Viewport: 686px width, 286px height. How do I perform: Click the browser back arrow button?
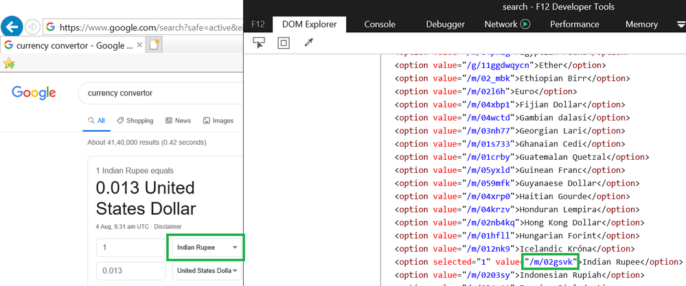[x=12, y=27]
